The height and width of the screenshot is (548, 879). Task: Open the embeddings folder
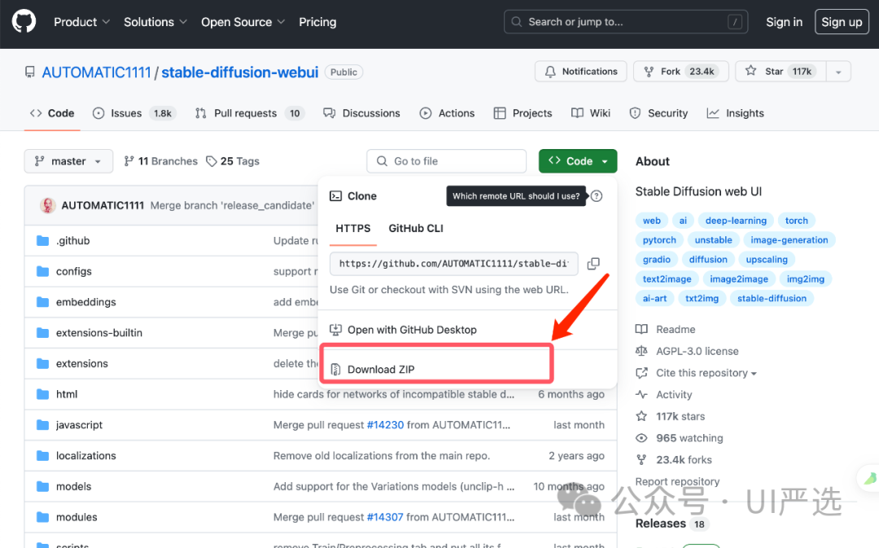coord(85,302)
